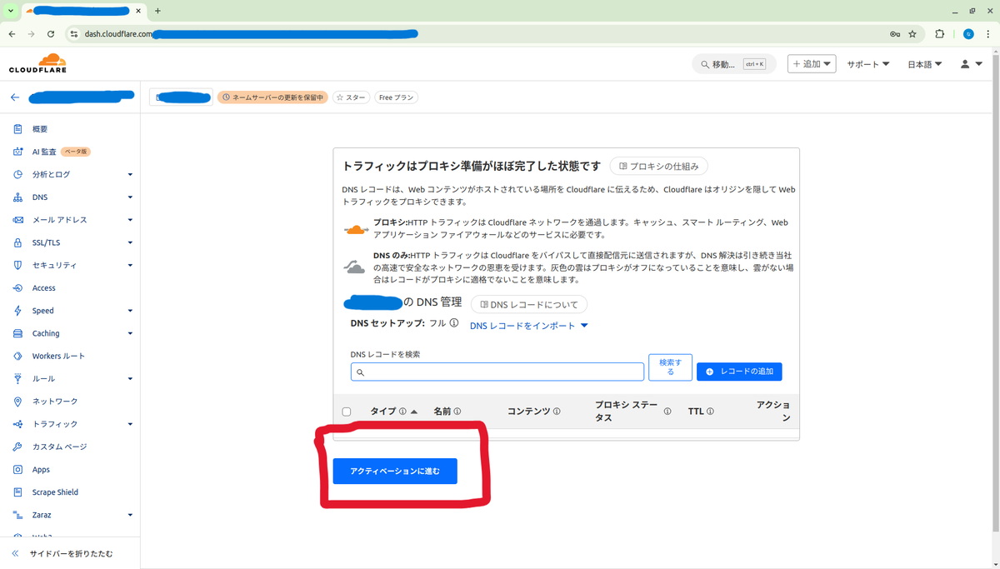Image resolution: width=1000 pixels, height=569 pixels.
Task: Open the サポート dropdown
Action: click(868, 64)
